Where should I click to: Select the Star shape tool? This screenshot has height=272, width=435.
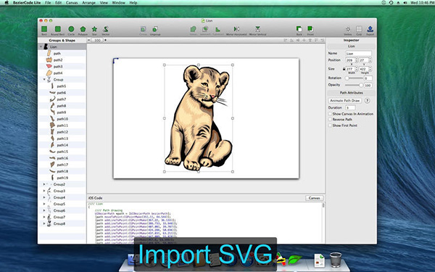pyautogui.click(x=94, y=29)
